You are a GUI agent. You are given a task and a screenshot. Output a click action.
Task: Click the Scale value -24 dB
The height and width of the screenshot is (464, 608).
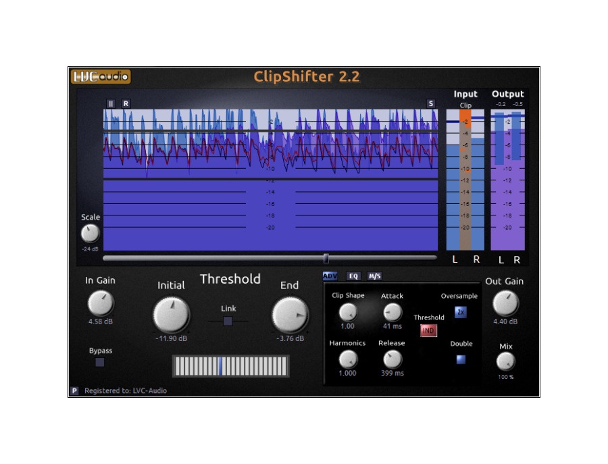click(x=90, y=249)
